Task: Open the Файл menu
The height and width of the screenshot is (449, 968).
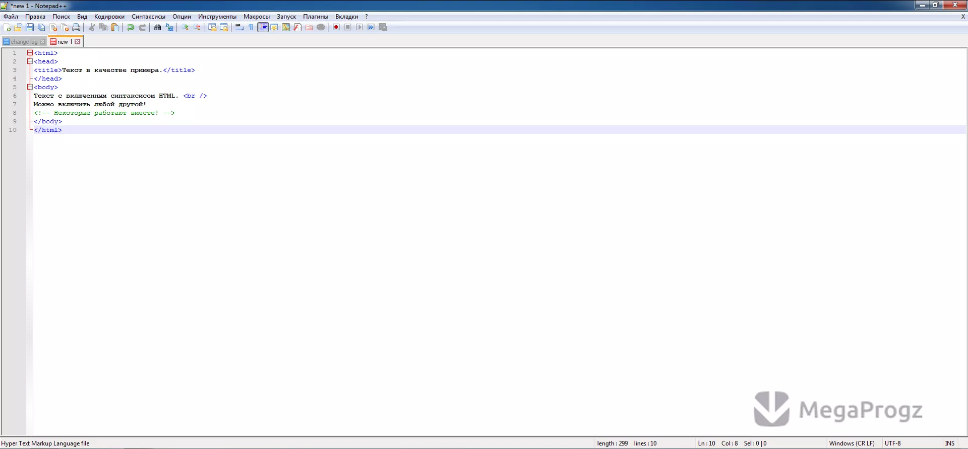Action: click(x=11, y=17)
